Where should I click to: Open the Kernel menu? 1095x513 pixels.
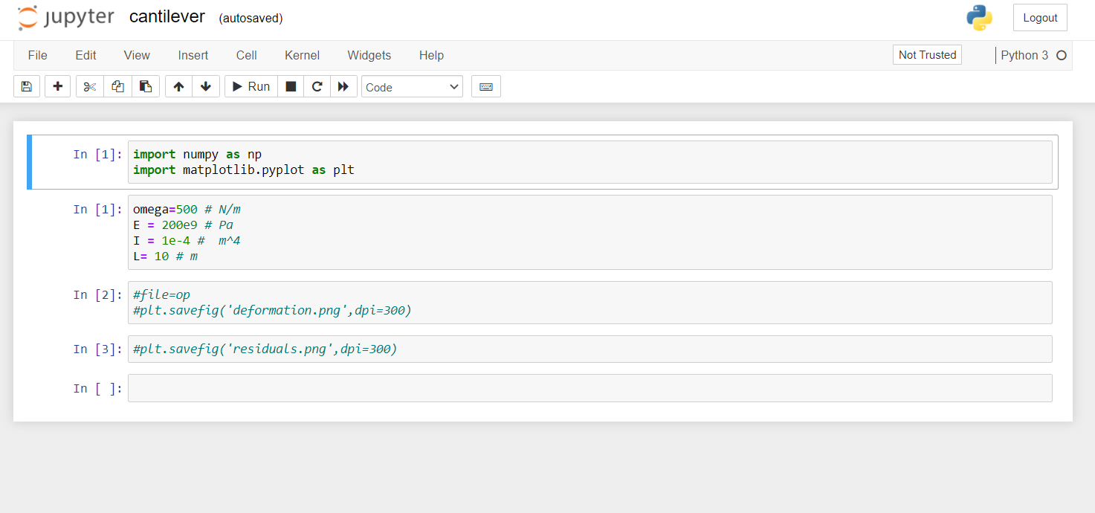tap(302, 55)
